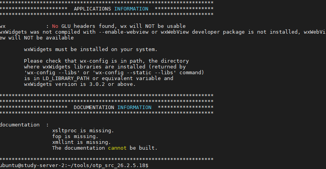Click 'ew will NOT be available' line
The width and height of the screenshot is (326, 169).
pos(37,38)
